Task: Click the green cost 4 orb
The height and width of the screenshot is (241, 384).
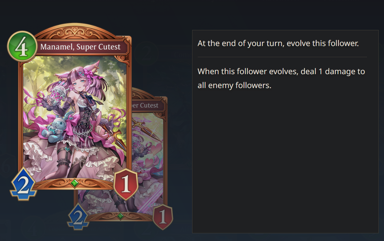Action: [x=22, y=46]
